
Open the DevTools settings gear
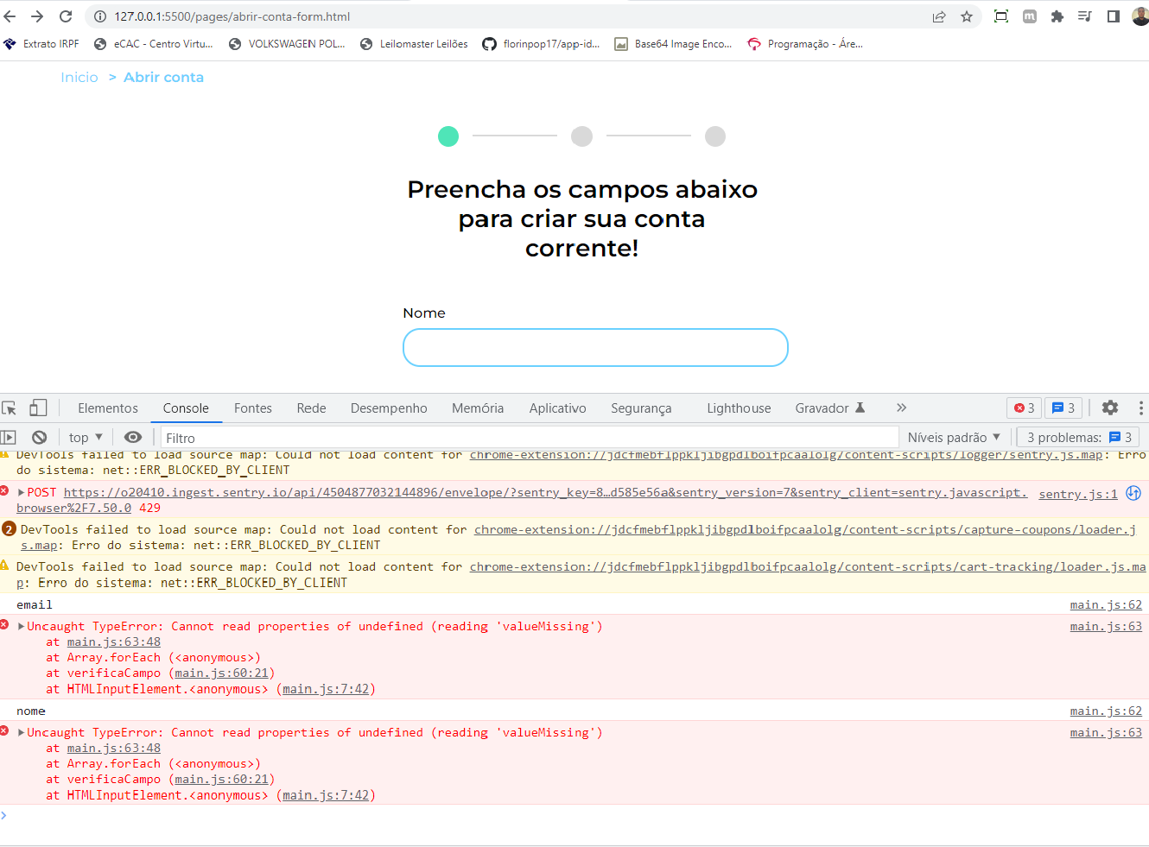(x=1110, y=408)
